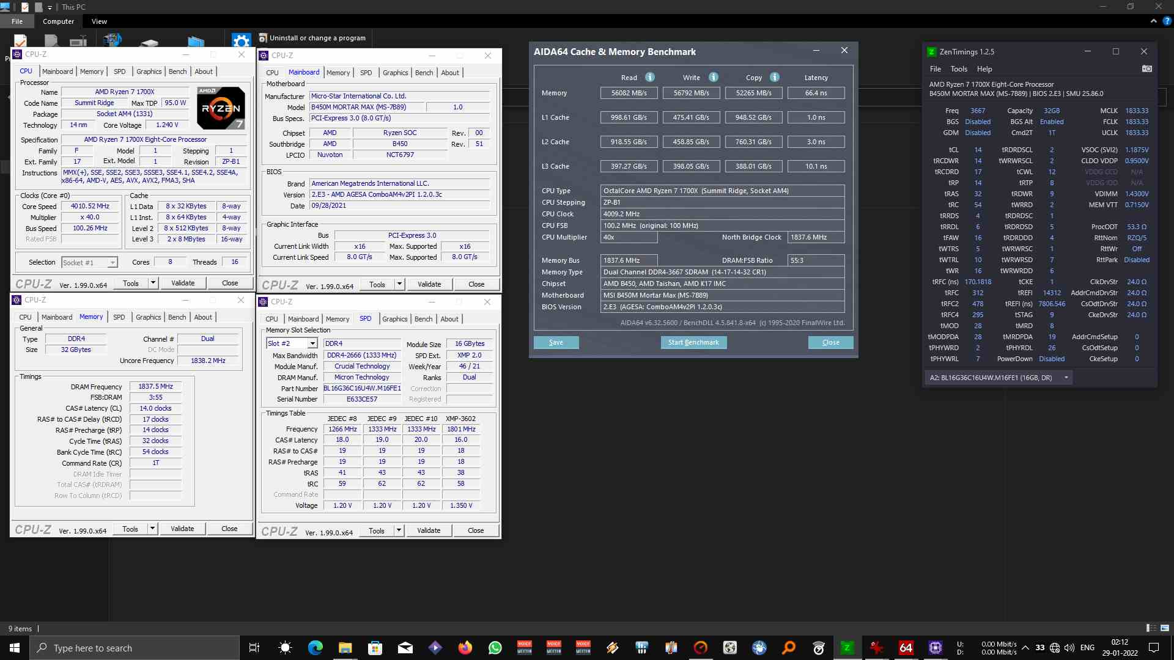Click Uninstall or change a program

tap(312, 38)
